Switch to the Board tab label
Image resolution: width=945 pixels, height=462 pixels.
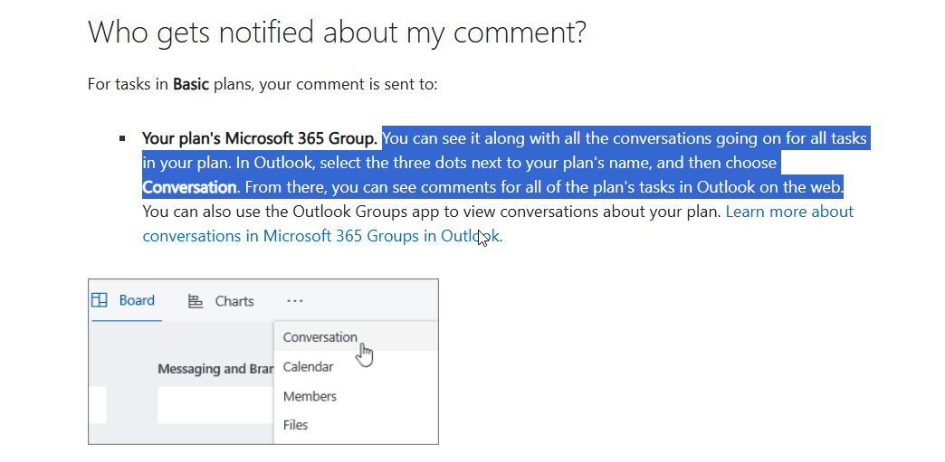coord(137,300)
